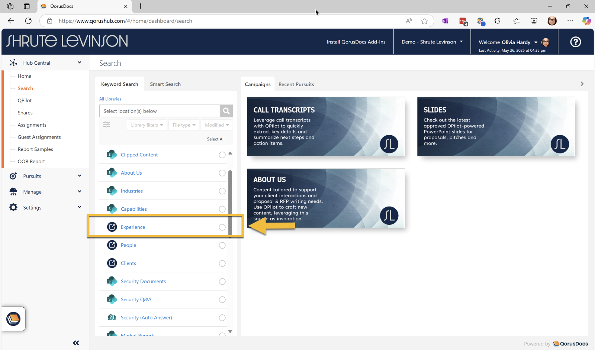
Task: Open the advanced filter sliders icon
Action: [106, 124]
